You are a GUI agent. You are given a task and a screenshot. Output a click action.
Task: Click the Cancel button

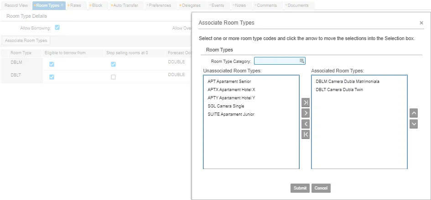321,188
